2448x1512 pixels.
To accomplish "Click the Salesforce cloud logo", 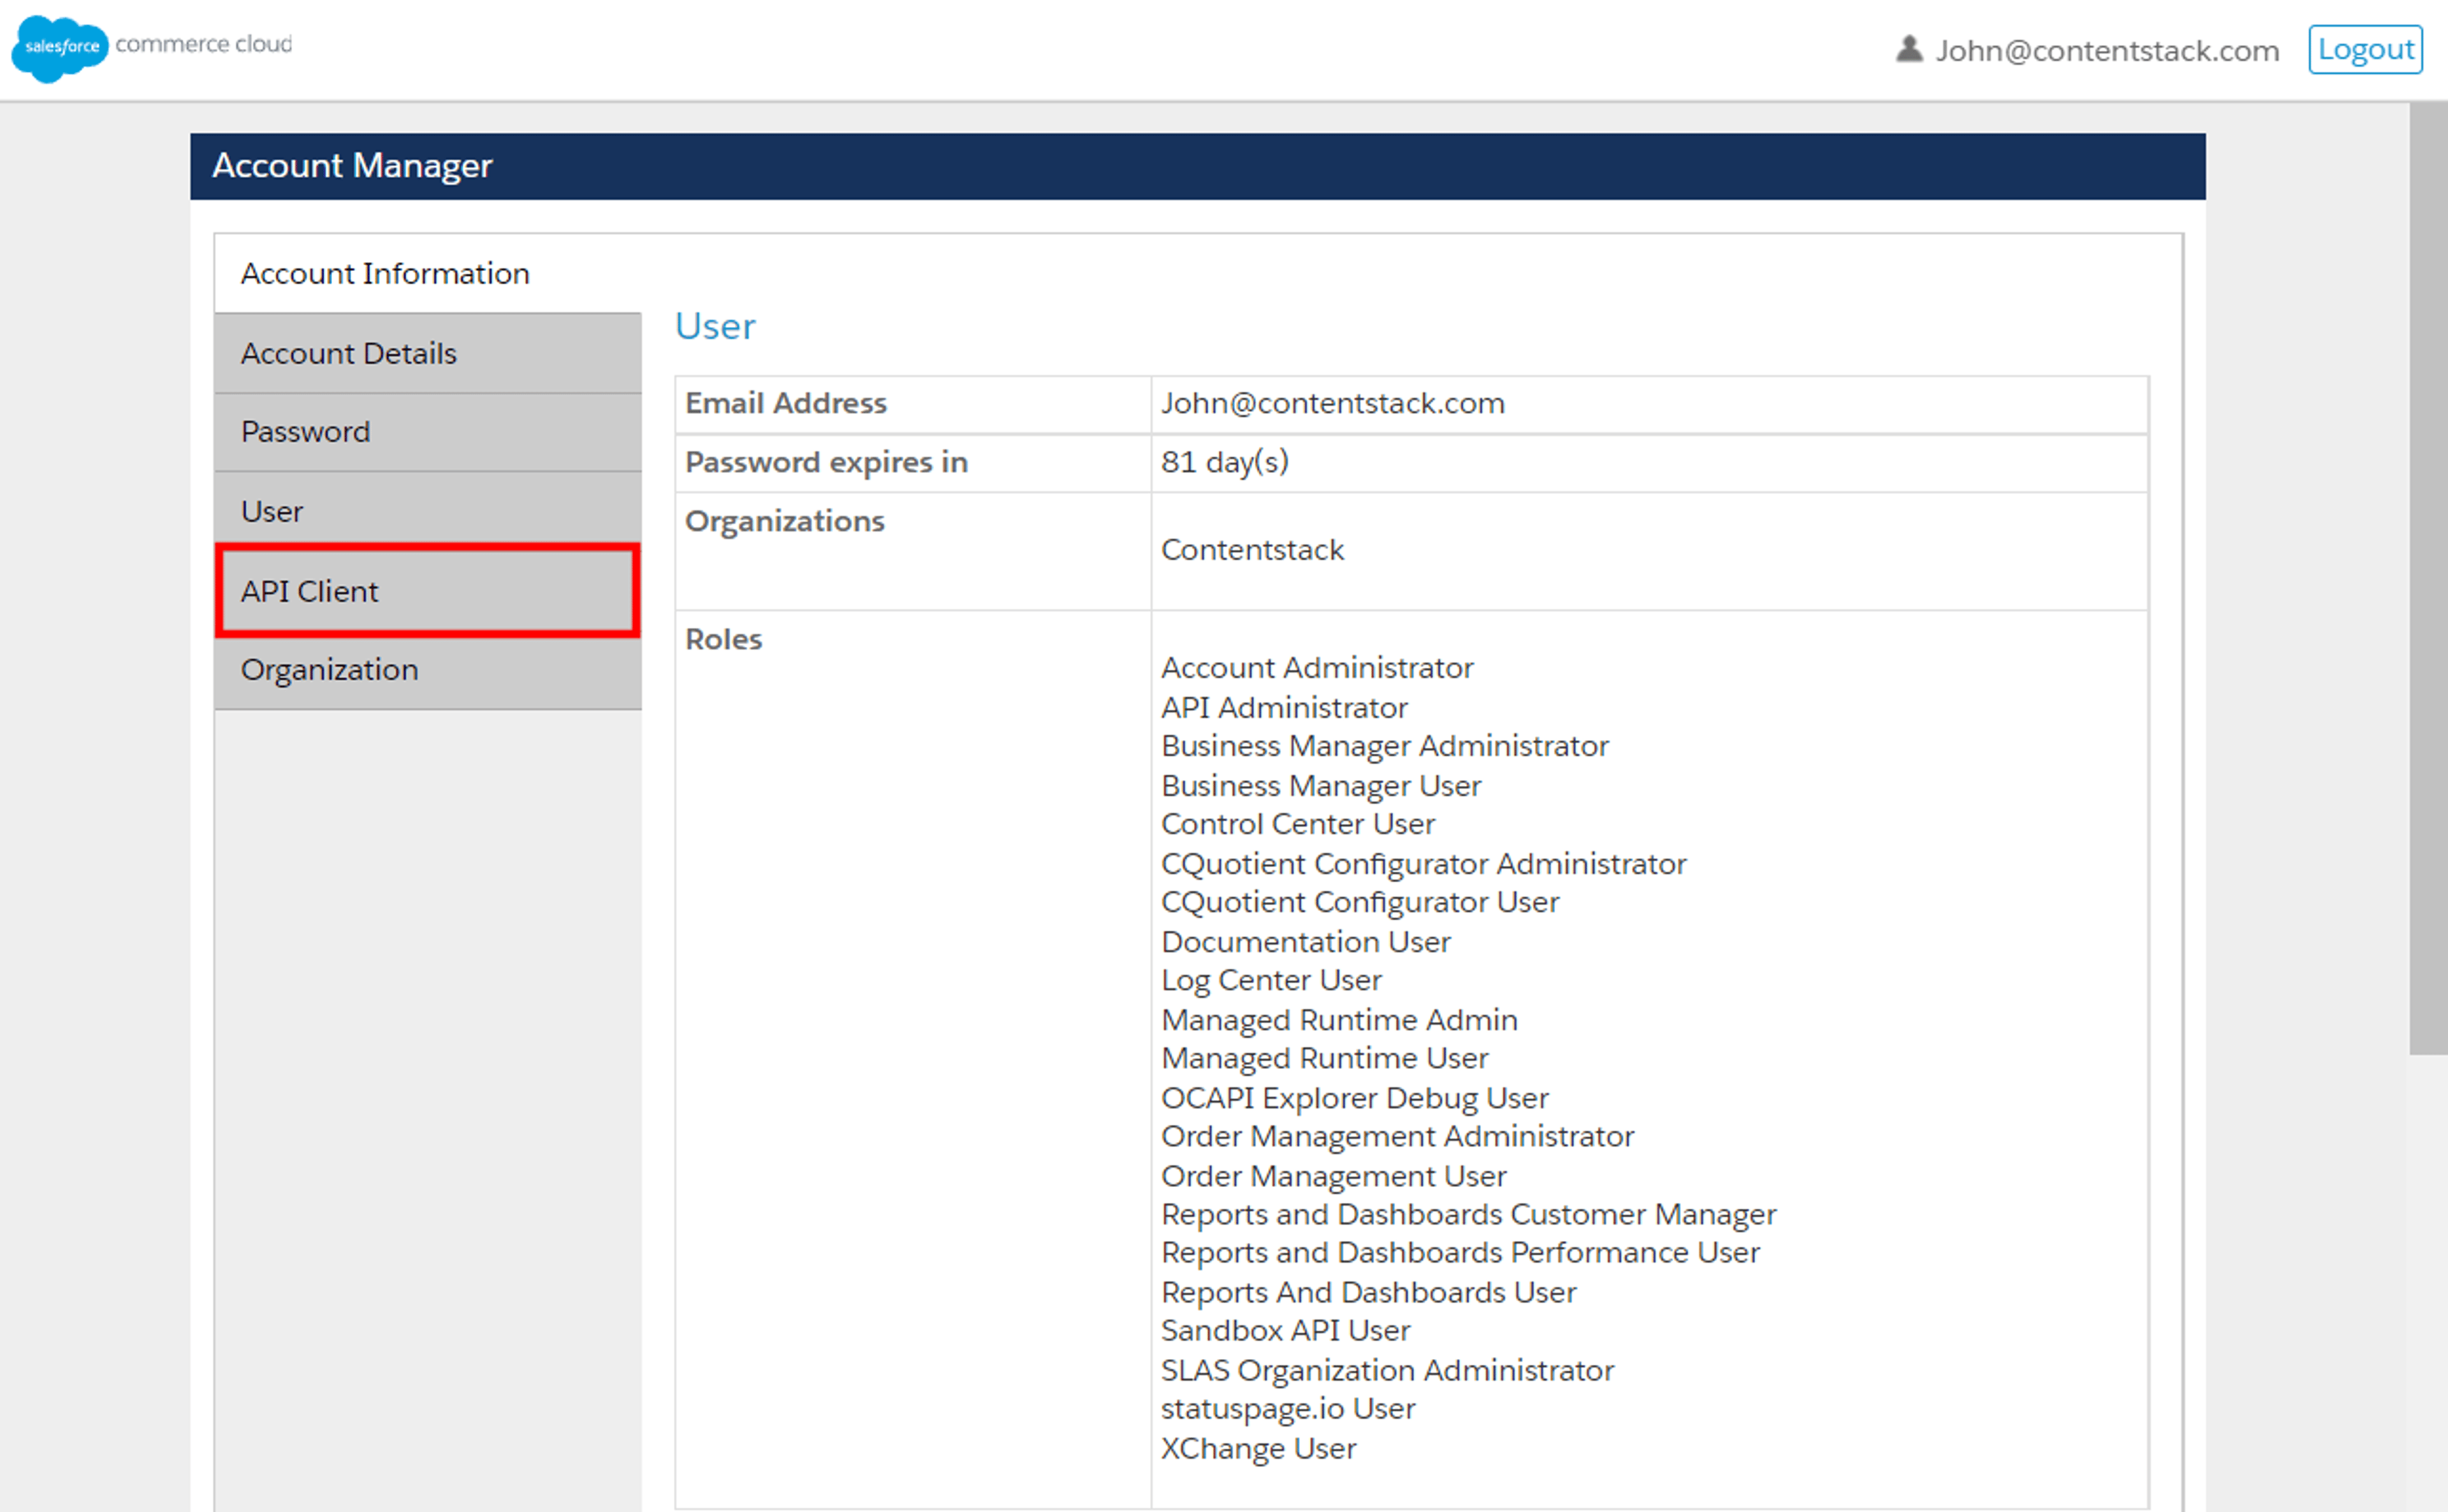I will click(59, 48).
